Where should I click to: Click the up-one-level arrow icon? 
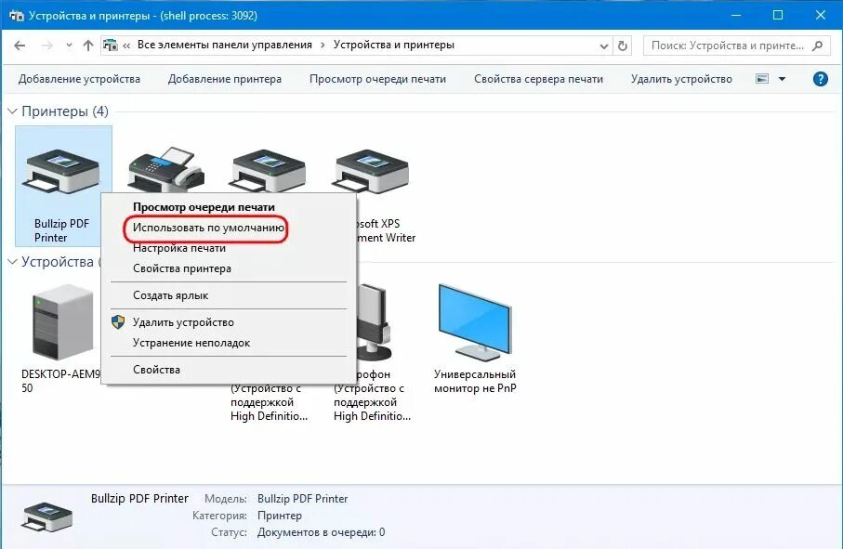pyautogui.click(x=86, y=44)
